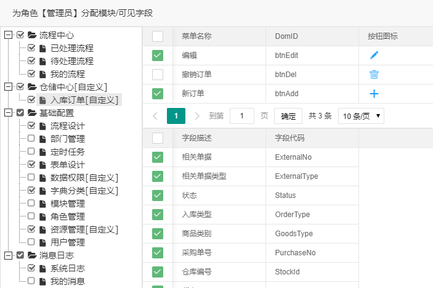Viewport: 433px width, 288px height.
Task: Toggle select-all checkbox in 字段描述 header
Action: click(158, 138)
